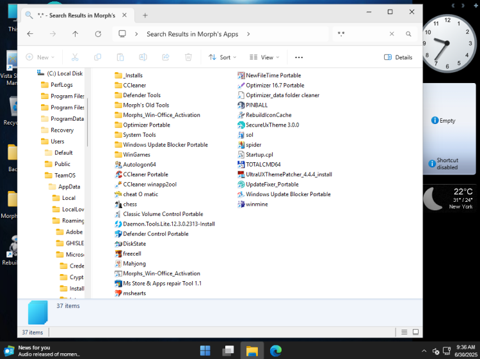This screenshot has width=480, height=359.
Task: Expand the chevron after the computer icon in the address bar
Action: 136,34
